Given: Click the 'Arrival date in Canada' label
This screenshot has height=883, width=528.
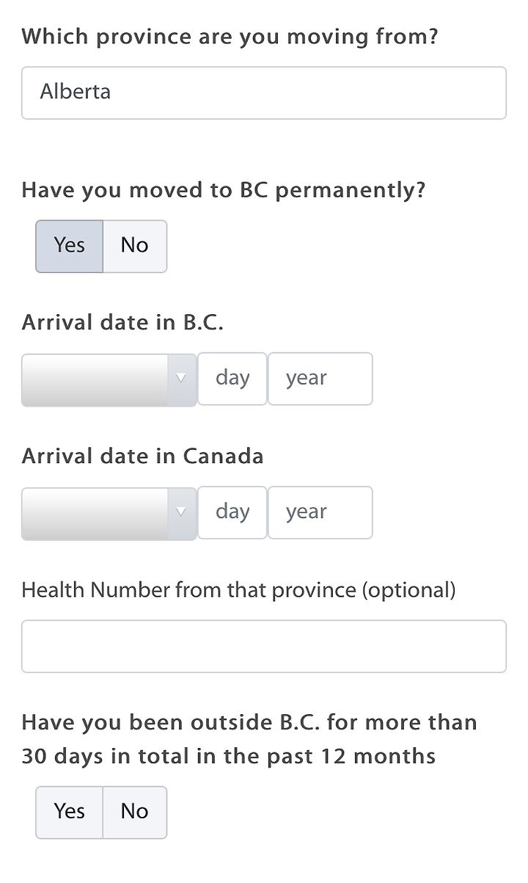Looking at the screenshot, I should click(x=142, y=457).
